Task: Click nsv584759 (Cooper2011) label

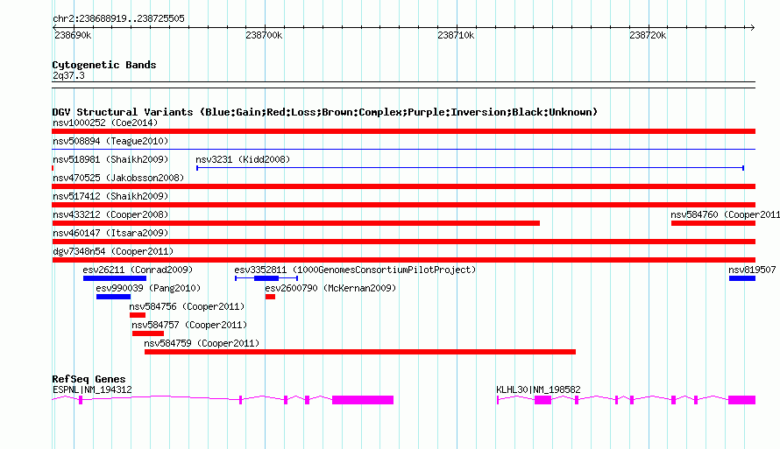Action: click(x=202, y=343)
